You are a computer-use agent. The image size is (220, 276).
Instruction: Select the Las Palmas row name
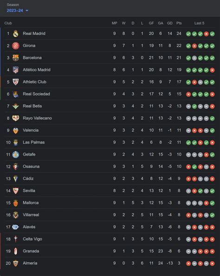pos(33,142)
